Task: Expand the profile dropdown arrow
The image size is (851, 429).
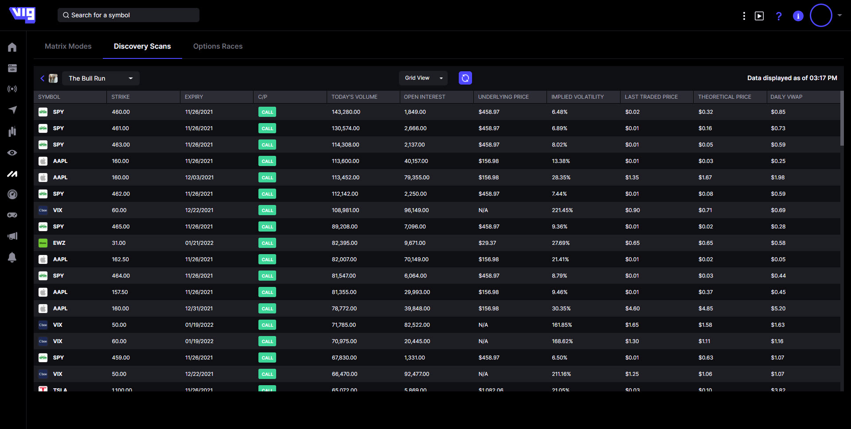Action: pyautogui.click(x=839, y=15)
